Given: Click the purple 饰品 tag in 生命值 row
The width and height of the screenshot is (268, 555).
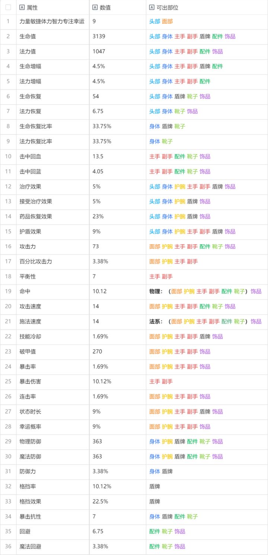Looking at the screenshot, I should point(230,36).
